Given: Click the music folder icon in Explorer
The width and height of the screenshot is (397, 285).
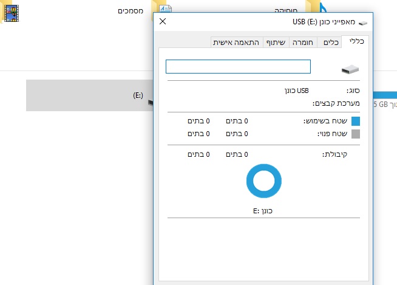Looking at the screenshot, I should 316,6.
